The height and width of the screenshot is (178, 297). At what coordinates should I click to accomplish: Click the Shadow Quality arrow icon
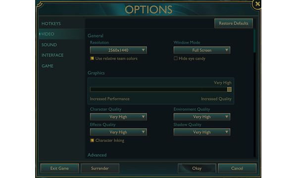click(227, 132)
